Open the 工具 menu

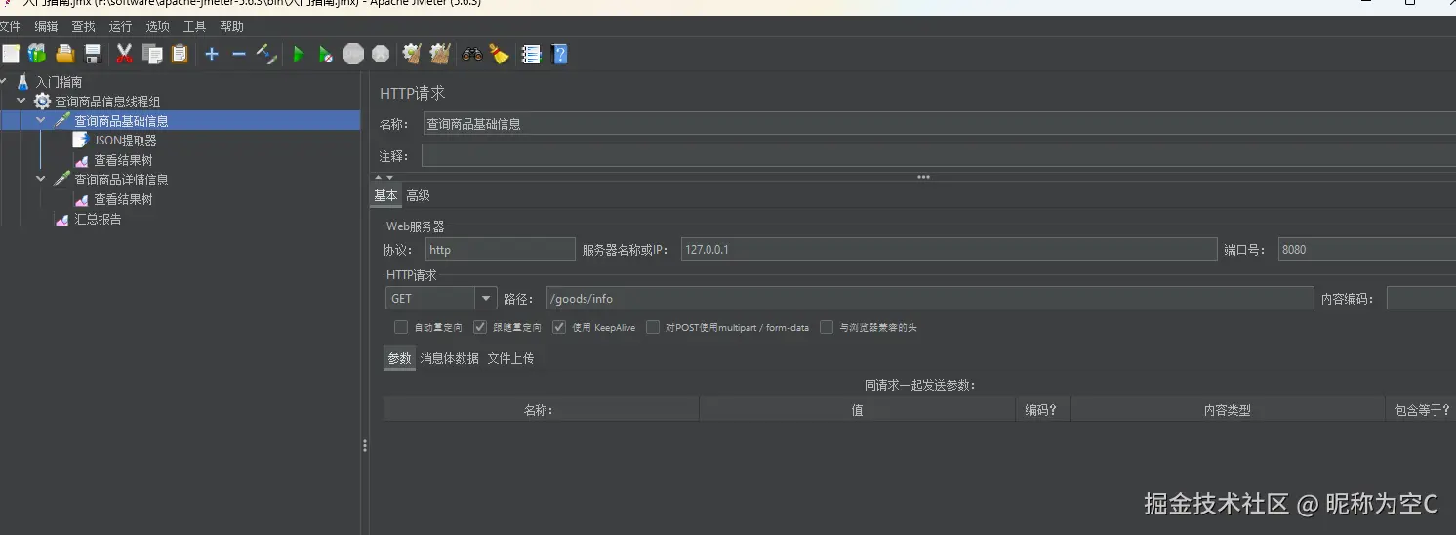tap(194, 26)
